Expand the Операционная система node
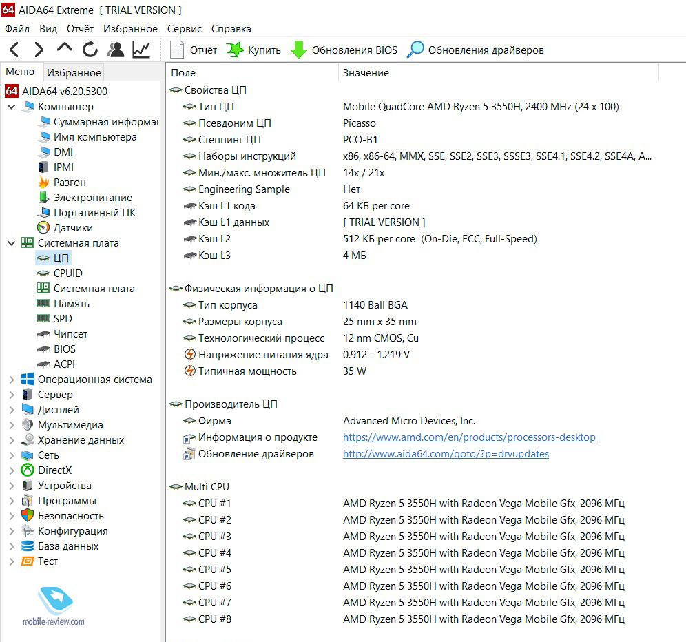 (x=12, y=380)
